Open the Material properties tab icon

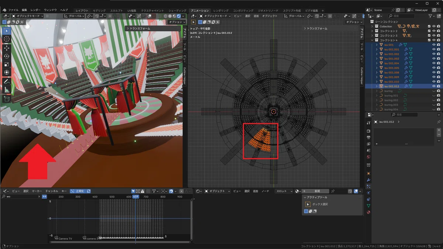tap(368, 212)
